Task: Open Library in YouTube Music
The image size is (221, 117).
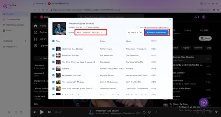Action: coord(40,39)
